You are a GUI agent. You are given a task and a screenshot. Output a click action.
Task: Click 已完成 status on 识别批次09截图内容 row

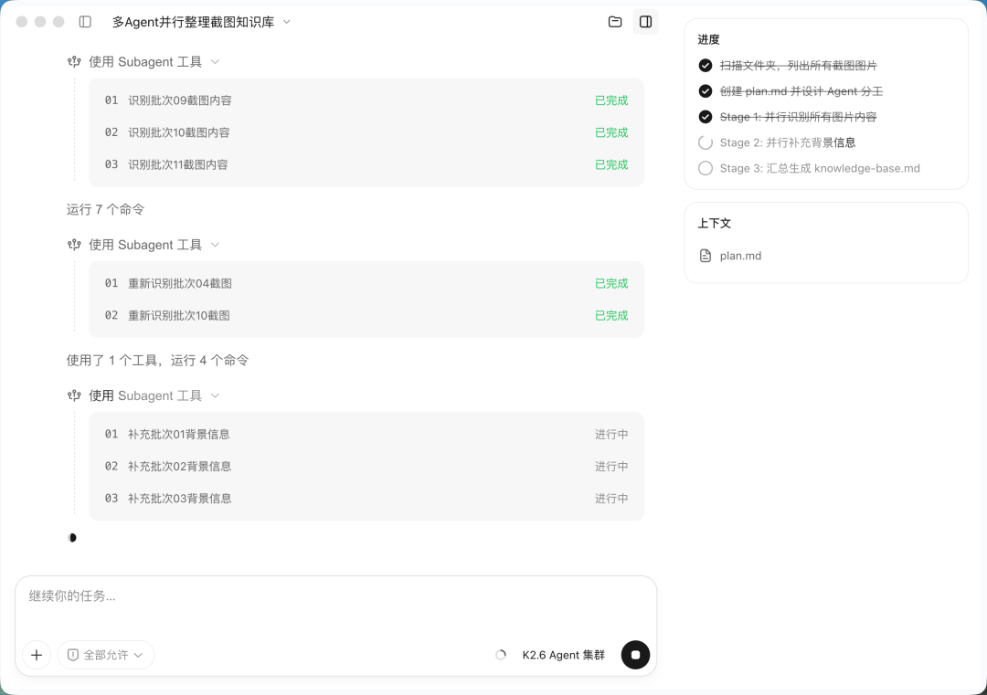click(x=611, y=100)
